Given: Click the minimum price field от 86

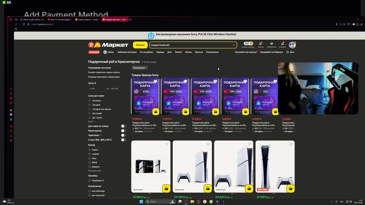Looking at the screenshot, I should (x=96, y=89).
